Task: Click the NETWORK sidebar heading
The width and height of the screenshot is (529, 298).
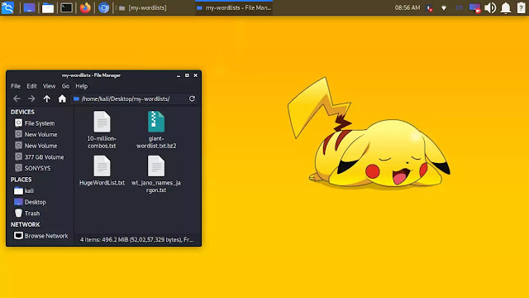Action: point(25,224)
